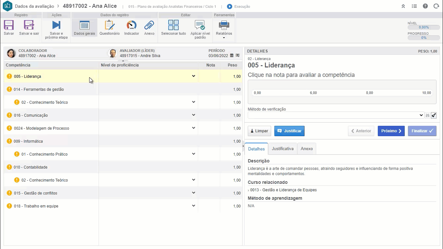Expand proficiency dropdown for 016 - Comunicação

point(193,115)
